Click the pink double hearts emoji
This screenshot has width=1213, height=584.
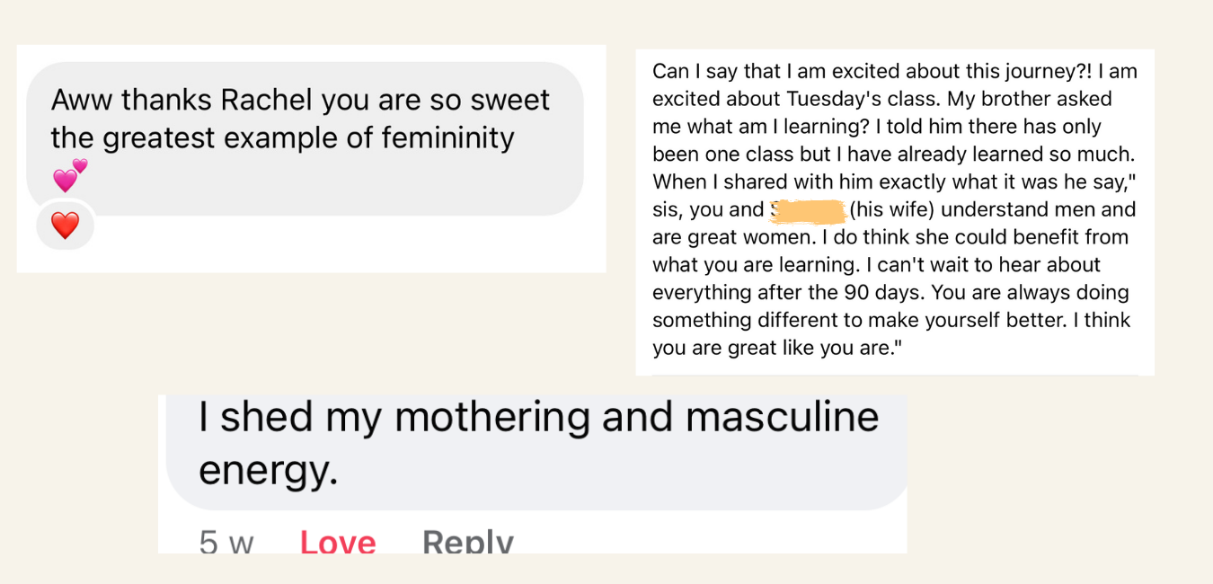(70, 175)
